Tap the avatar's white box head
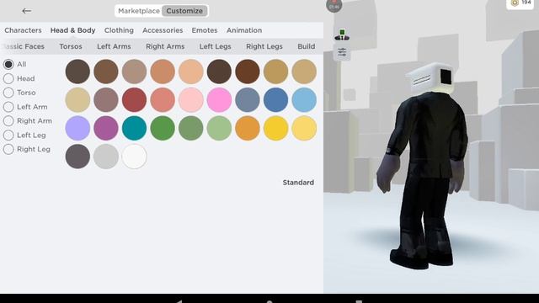 430,77
